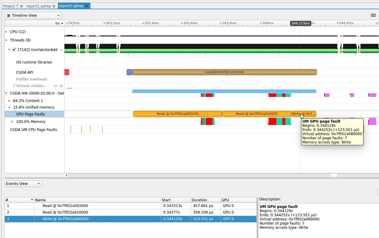This screenshot has height=238, width=379.
Task: Expand the 100.0% Memory tree item
Action: coord(12,121)
